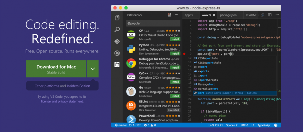Click errors count icon in status bar

click(x=145, y=125)
